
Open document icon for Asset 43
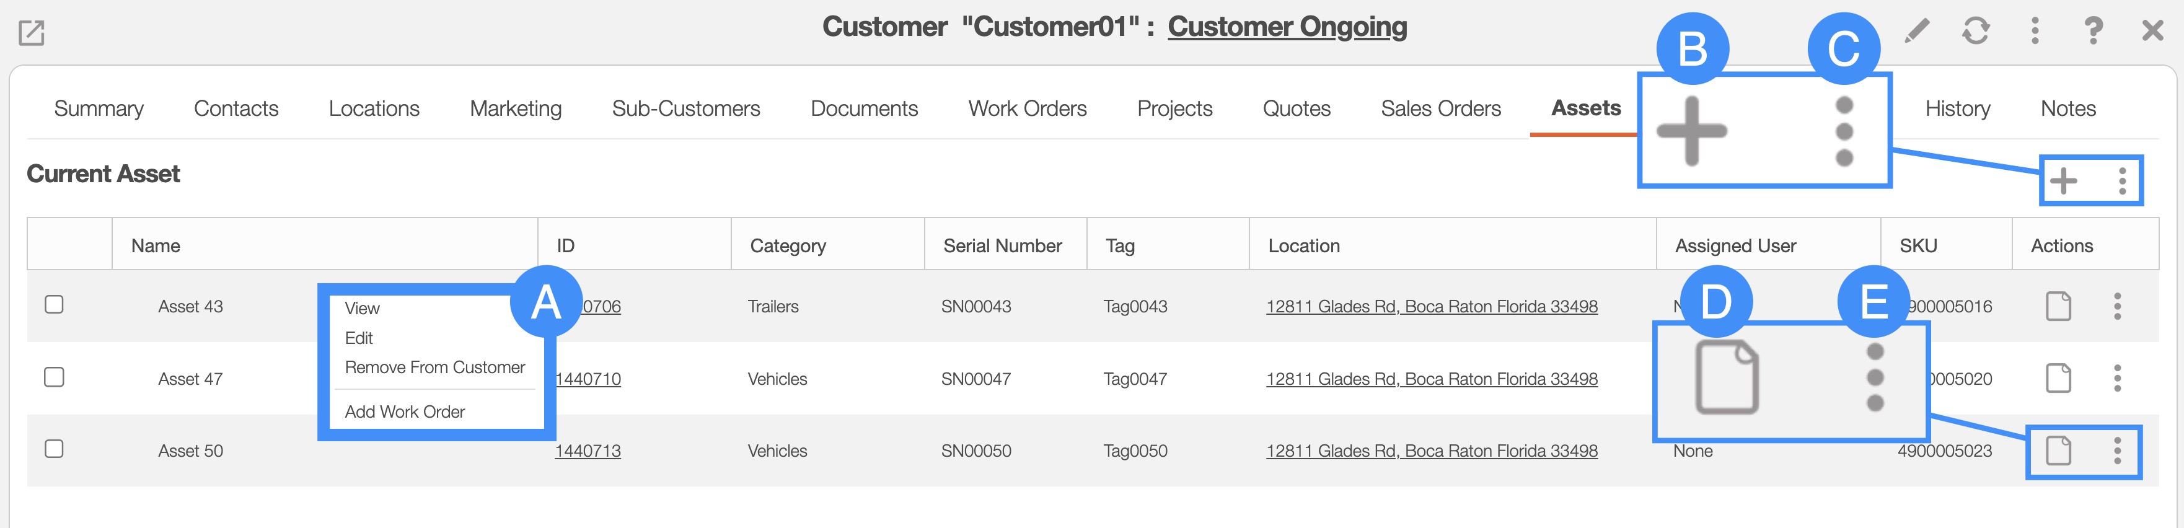coord(2058,306)
